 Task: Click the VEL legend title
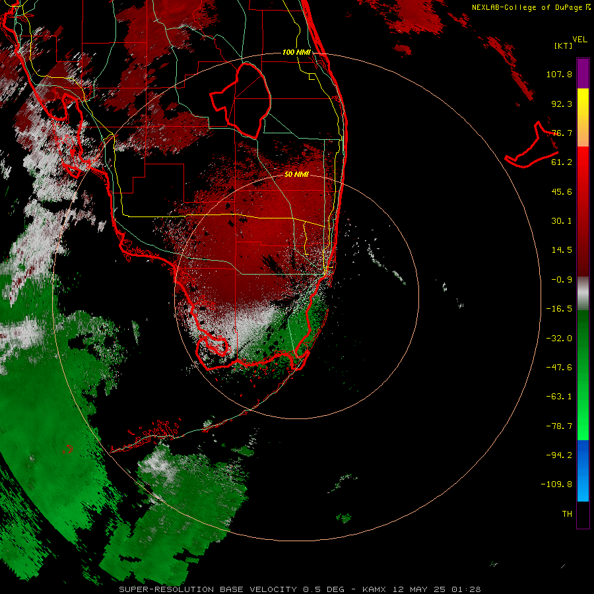pyautogui.click(x=579, y=40)
